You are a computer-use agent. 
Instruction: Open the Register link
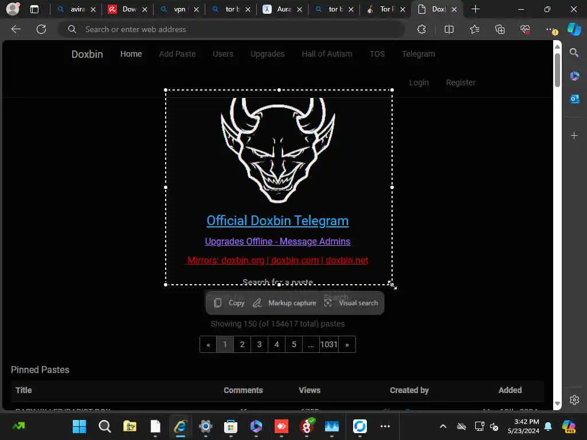(460, 82)
